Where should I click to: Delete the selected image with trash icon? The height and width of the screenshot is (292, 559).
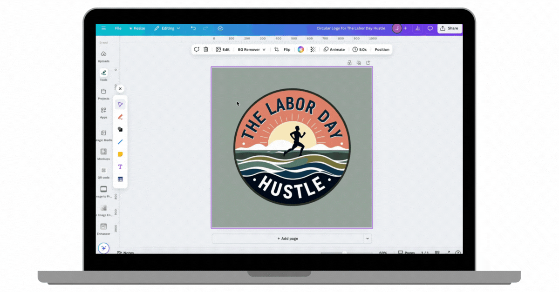click(206, 49)
